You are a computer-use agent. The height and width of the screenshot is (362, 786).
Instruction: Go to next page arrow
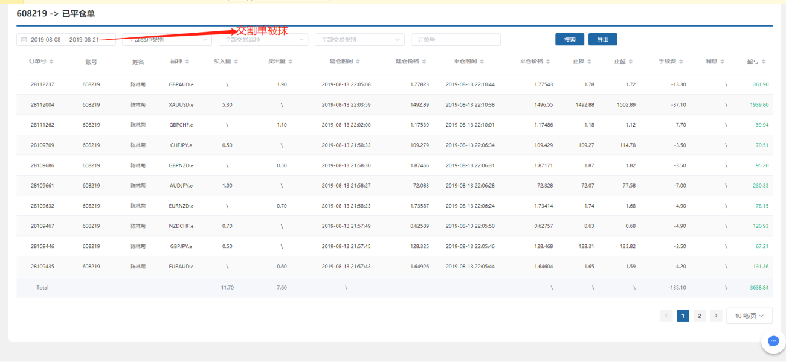(716, 316)
